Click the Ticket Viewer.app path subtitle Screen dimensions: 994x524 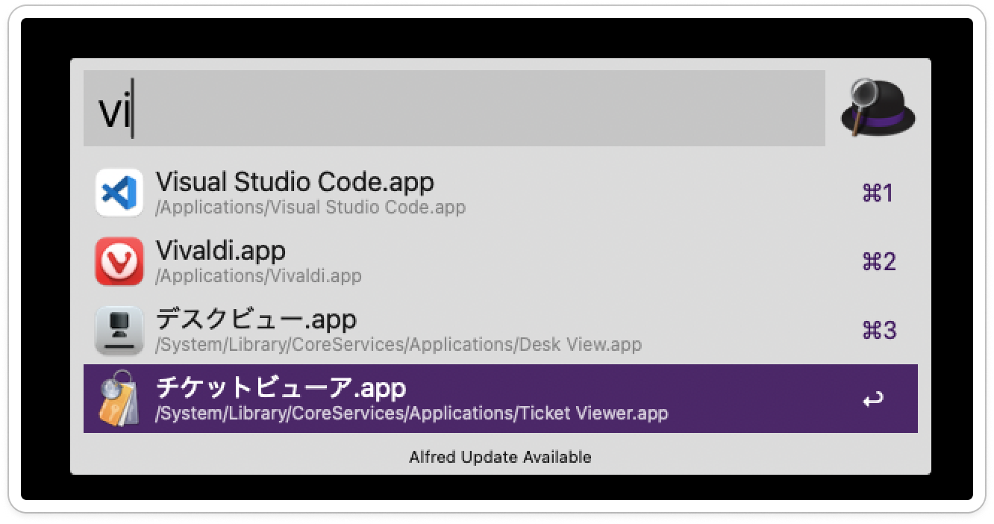coord(412,414)
